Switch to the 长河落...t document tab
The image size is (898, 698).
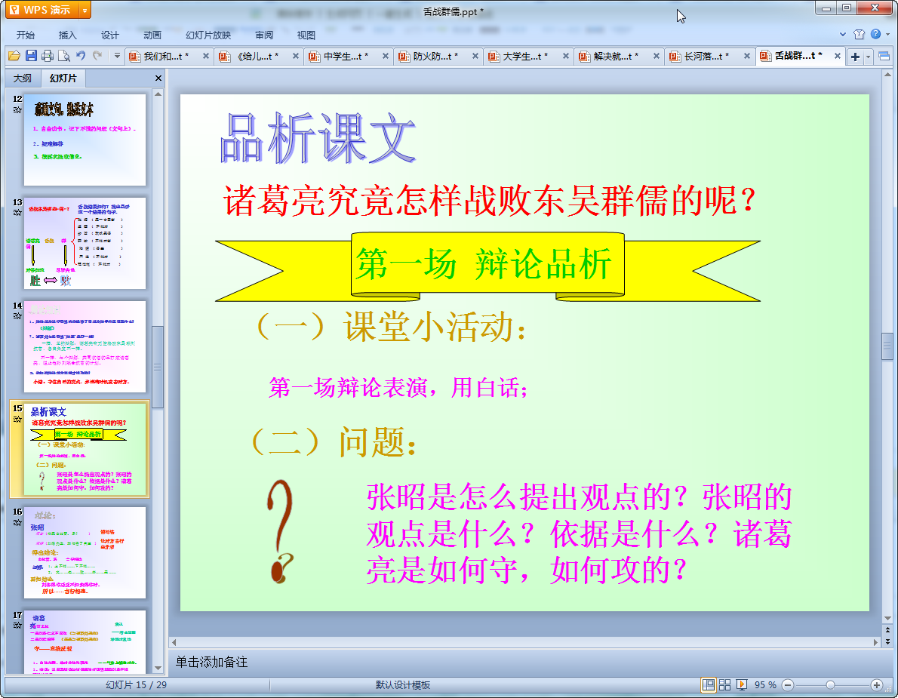[706, 56]
